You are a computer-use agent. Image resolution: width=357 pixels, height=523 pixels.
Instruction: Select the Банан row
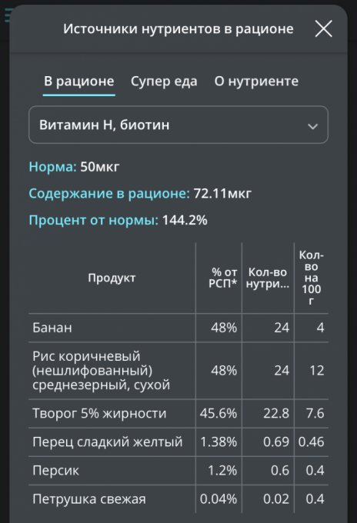coord(178,328)
